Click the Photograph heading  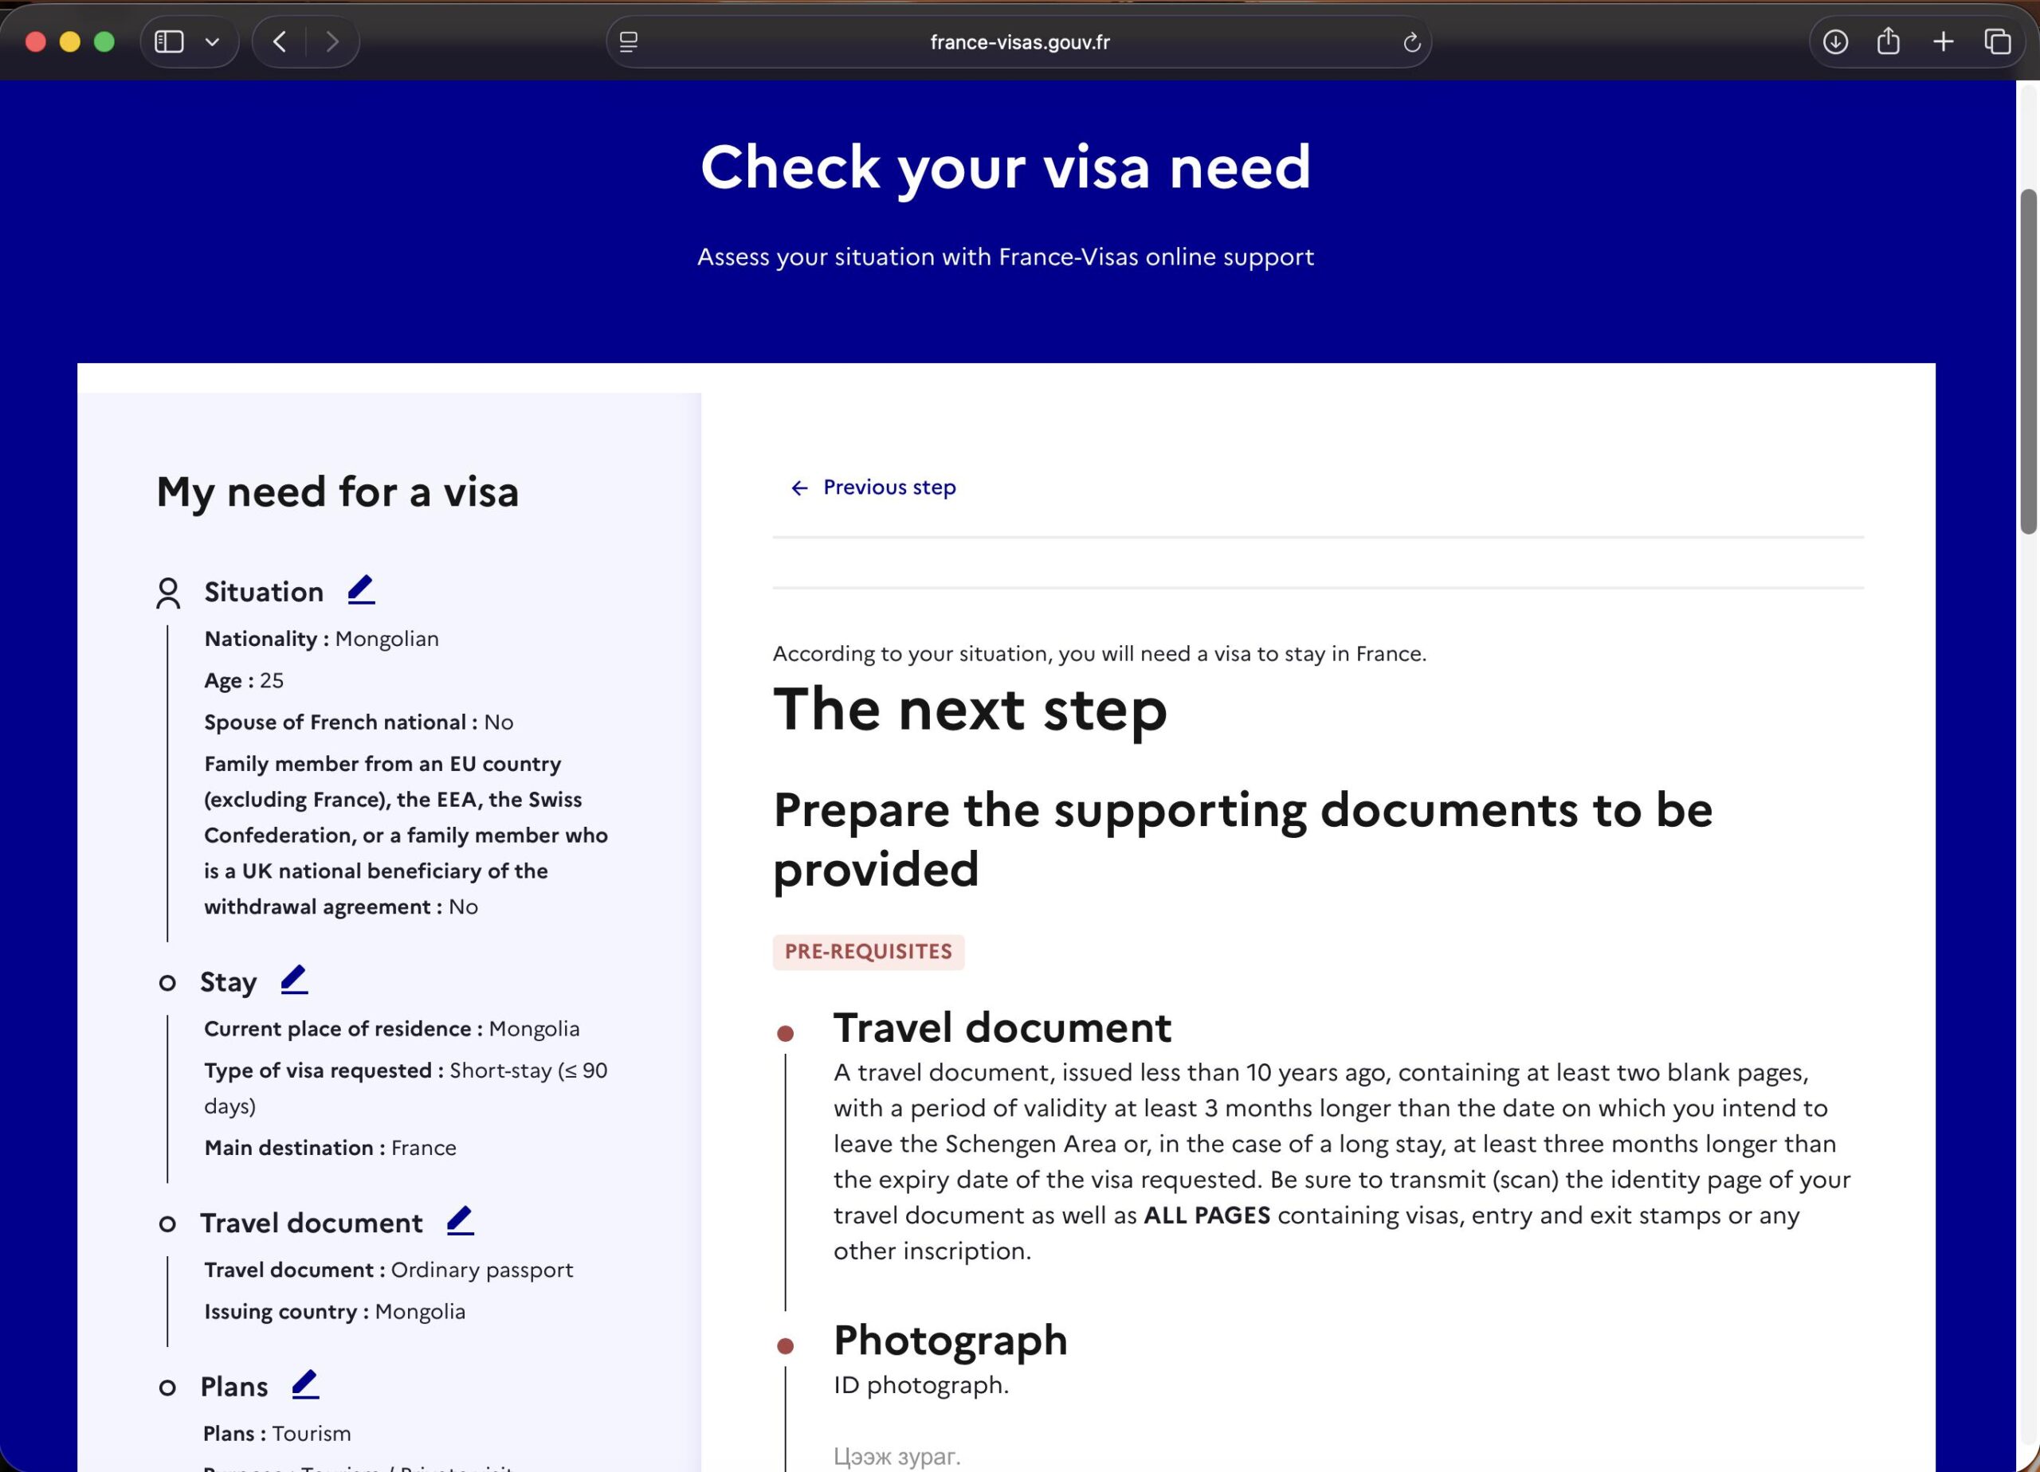coord(950,1341)
